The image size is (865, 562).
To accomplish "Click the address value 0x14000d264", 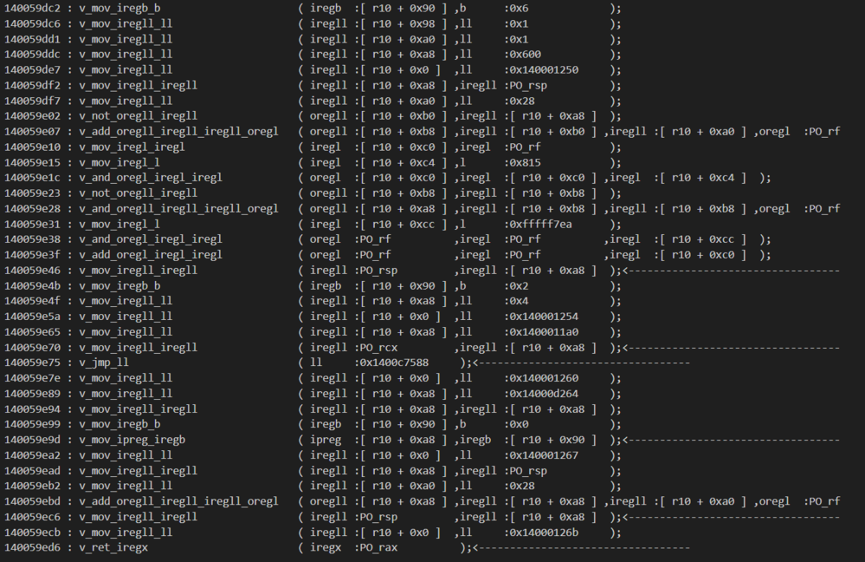I will (x=542, y=393).
